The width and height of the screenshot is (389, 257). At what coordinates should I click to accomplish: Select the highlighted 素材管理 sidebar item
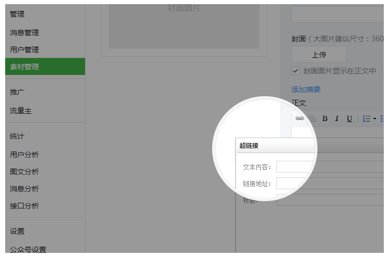pyautogui.click(x=24, y=67)
